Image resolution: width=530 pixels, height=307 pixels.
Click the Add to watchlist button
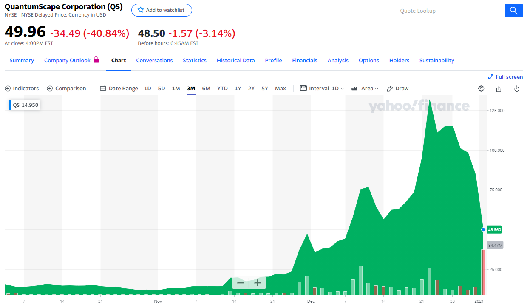(162, 10)
